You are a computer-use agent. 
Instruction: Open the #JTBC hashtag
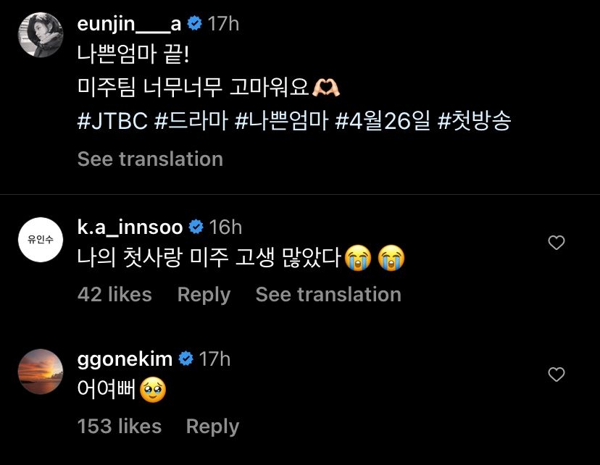[x=112, y=120]
